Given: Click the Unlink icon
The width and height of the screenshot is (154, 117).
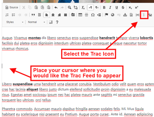Looking at the screenshot, I should tap(119, 15).
